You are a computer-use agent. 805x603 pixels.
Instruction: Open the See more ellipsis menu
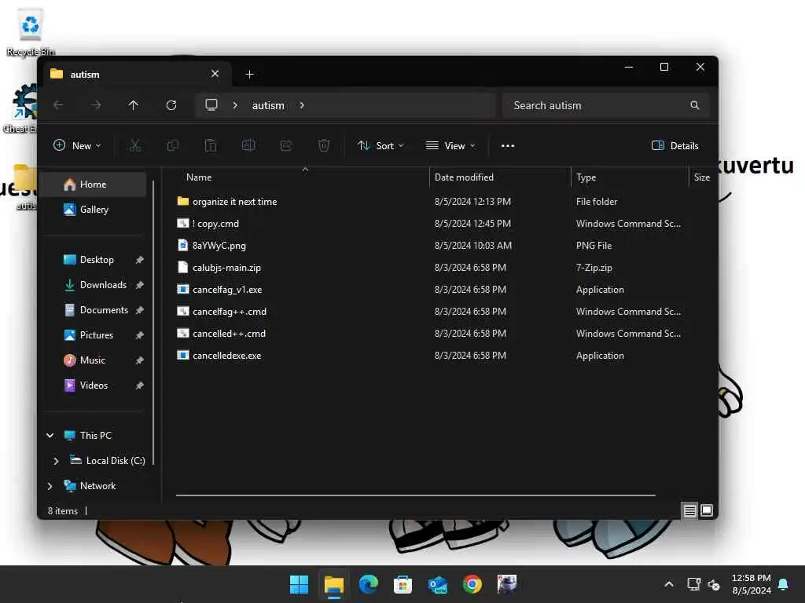(x=508, y=145)
